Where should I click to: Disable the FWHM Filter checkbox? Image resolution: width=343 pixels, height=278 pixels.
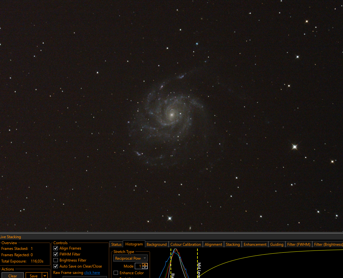click(56, 254)
